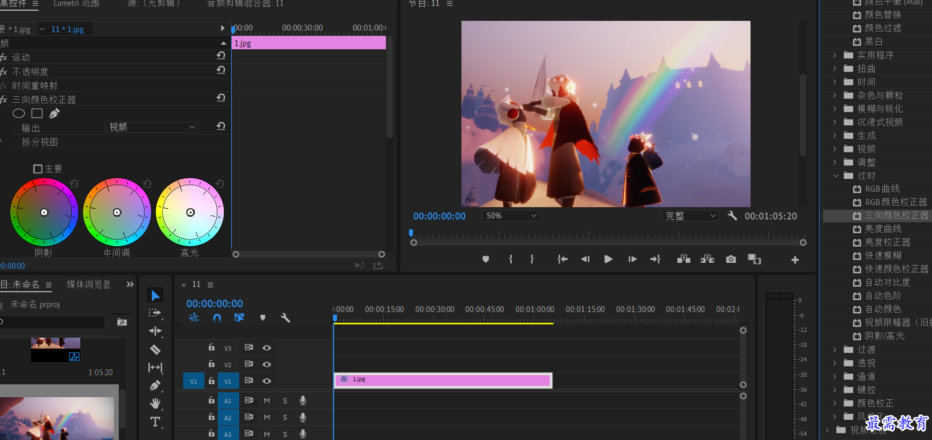The height and width of the screenshot is (440, 932).
Task: Select the 1.jpg clip on V1 track
Action: (x=443, y=381)
